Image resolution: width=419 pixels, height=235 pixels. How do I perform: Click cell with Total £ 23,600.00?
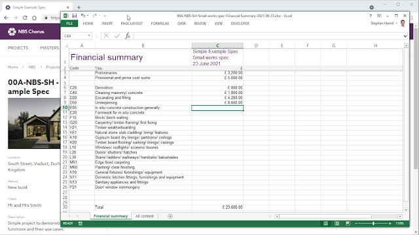(217, 207)
